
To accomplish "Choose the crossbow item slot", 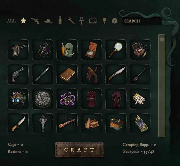I will (67, 124).
